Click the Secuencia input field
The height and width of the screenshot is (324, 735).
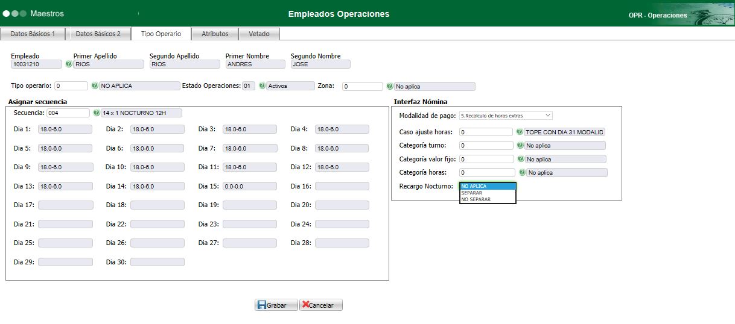68,113
